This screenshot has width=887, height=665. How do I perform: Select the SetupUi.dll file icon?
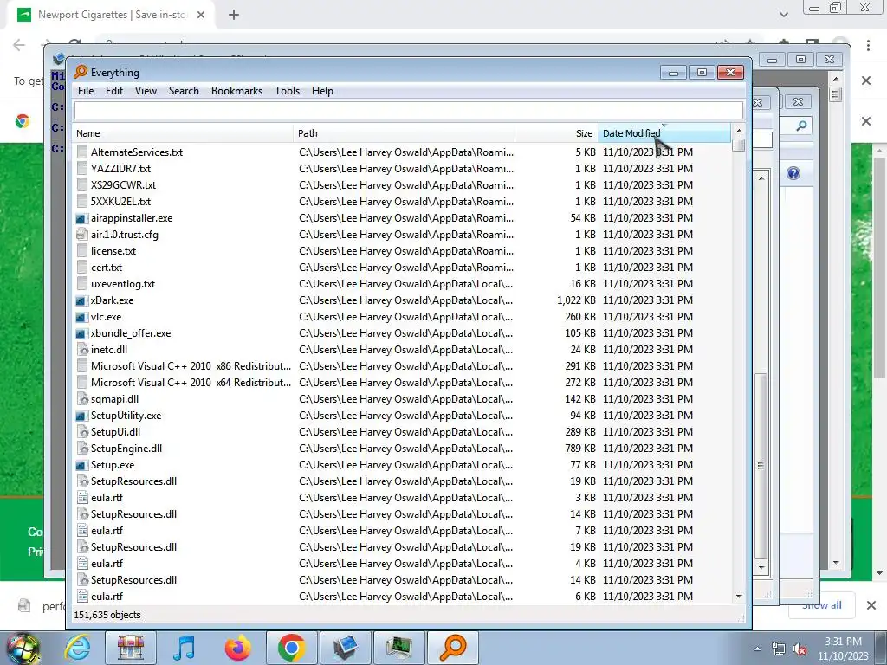coord(82,432)
